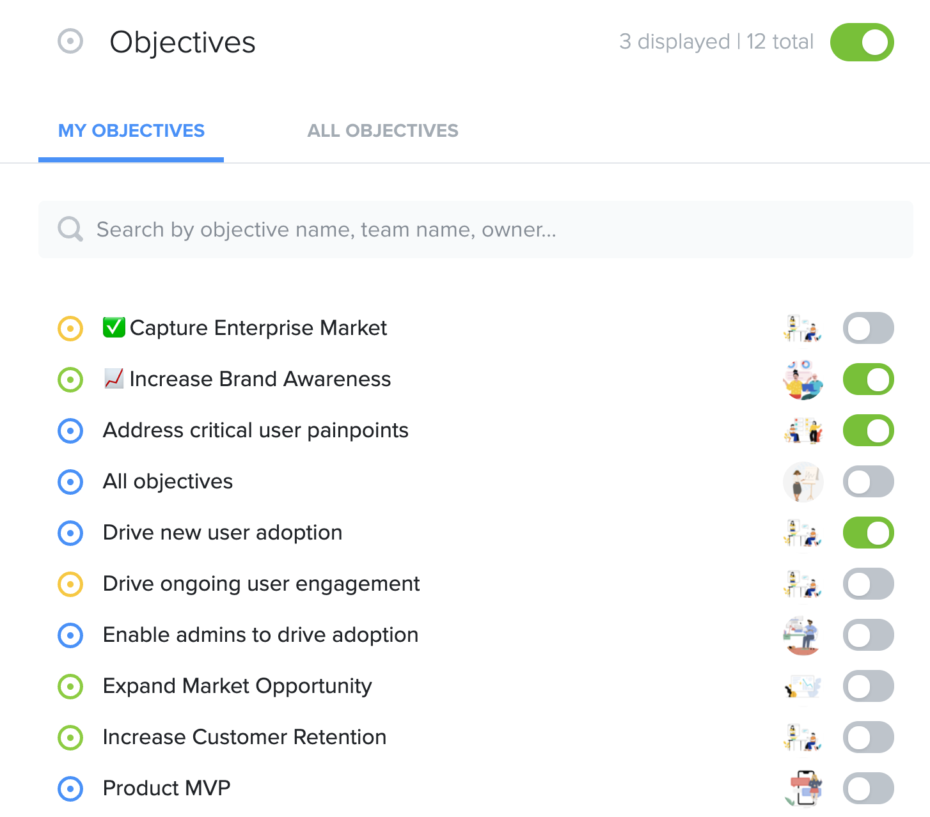Select the My Objectives tab
The height and width of the screenshot is (817, 930).
coord(131,131)
